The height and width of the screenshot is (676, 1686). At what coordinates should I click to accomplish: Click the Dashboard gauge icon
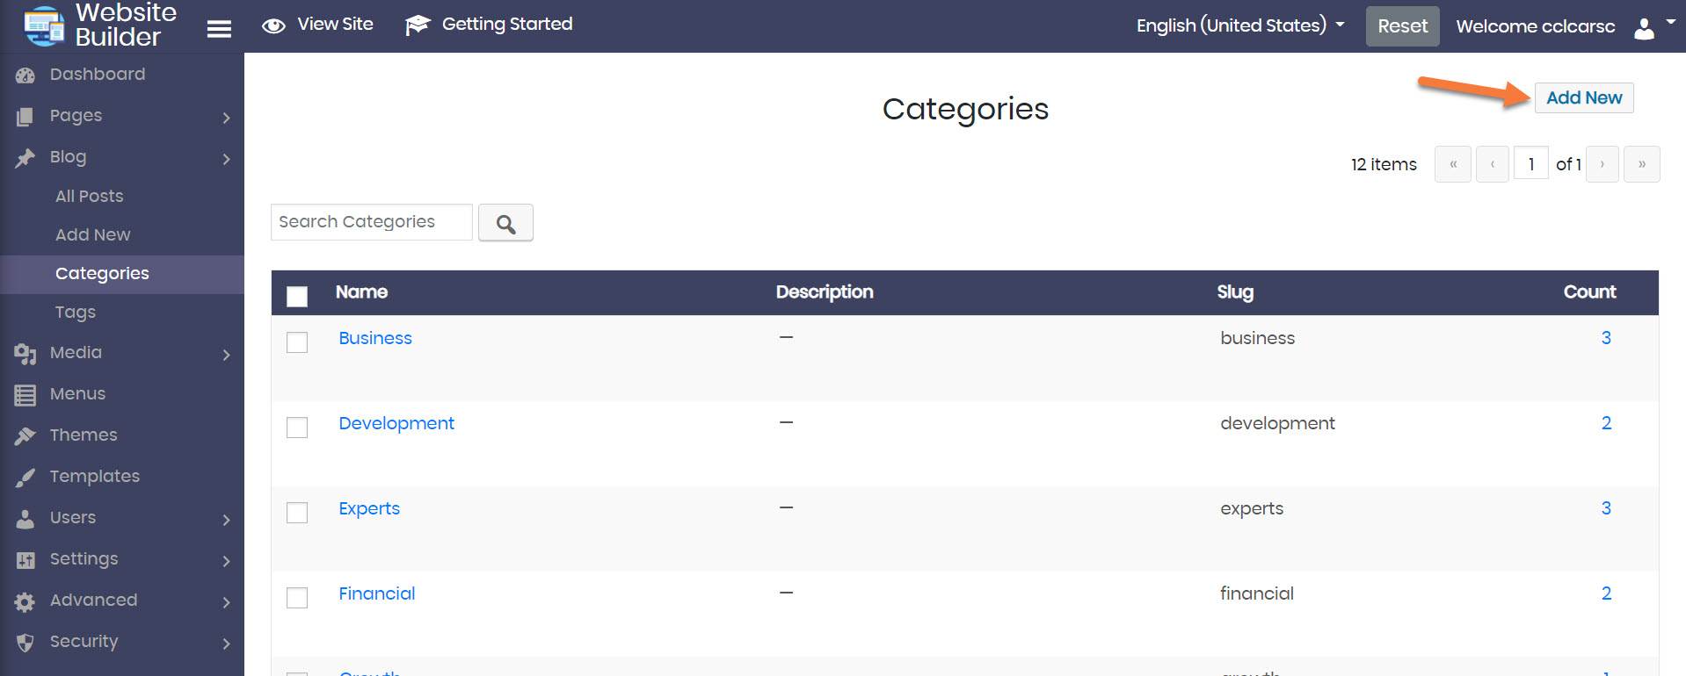25,76
